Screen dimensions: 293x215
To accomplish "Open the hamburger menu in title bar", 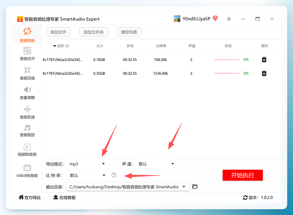I will tap(229, 19).
